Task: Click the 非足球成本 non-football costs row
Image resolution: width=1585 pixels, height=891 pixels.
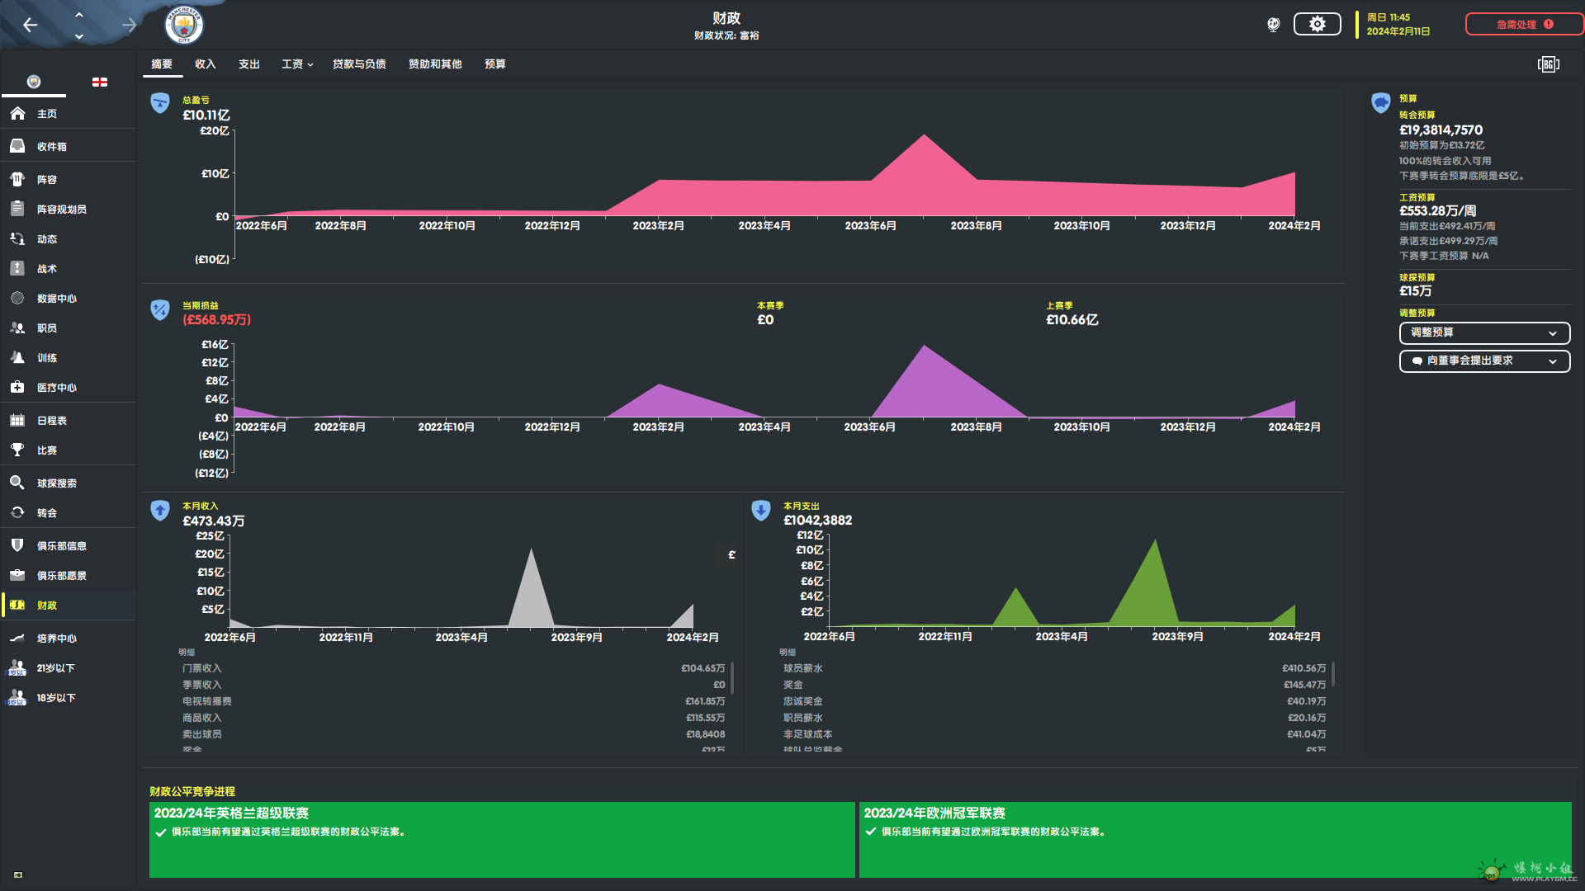Action: 1054,734
